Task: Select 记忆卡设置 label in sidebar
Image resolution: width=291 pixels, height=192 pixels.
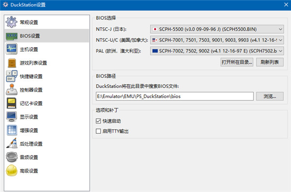Action: click(31, 103)
